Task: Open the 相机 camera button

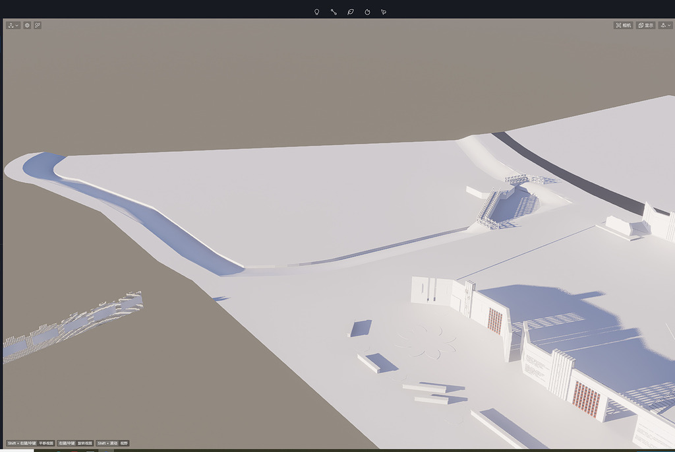Action: pyautogui.click(x=623, y=25)
